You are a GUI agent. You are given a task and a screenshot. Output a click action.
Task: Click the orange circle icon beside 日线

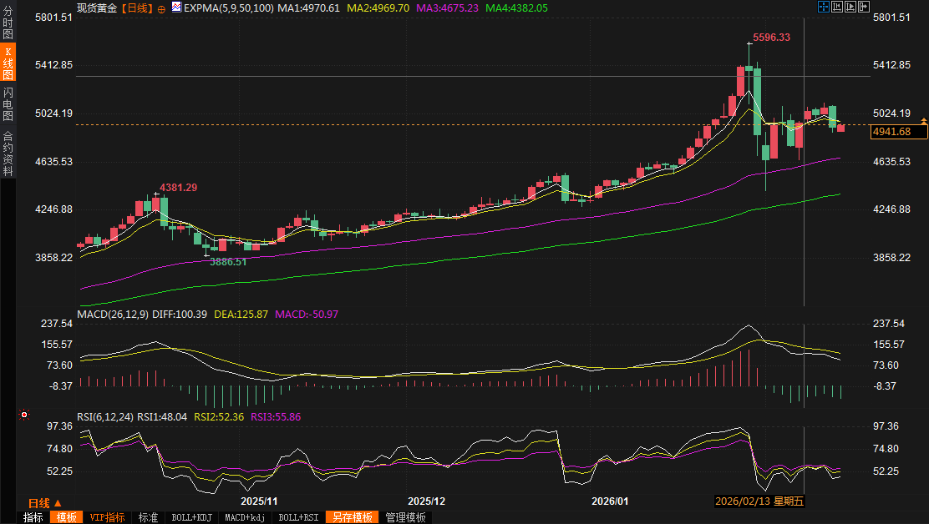coord(161,8)
